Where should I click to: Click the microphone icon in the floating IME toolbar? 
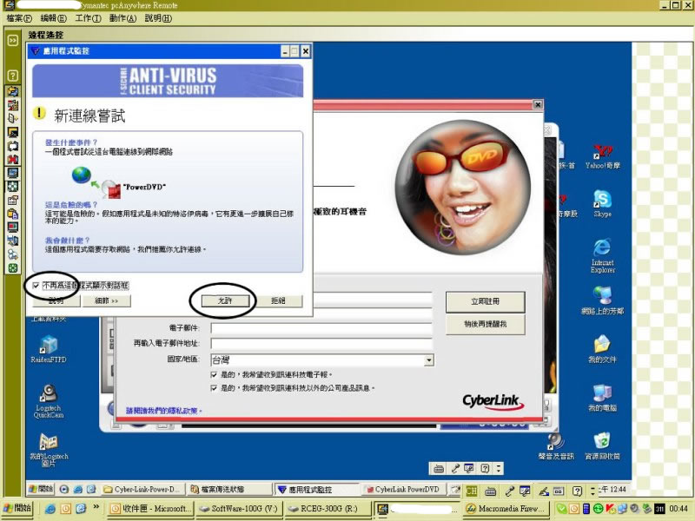point(454,468)
